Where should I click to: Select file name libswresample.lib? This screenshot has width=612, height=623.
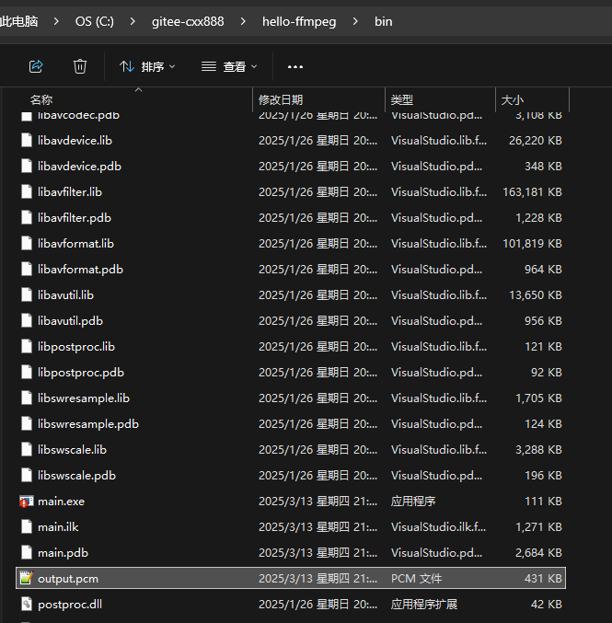[84, 398]
